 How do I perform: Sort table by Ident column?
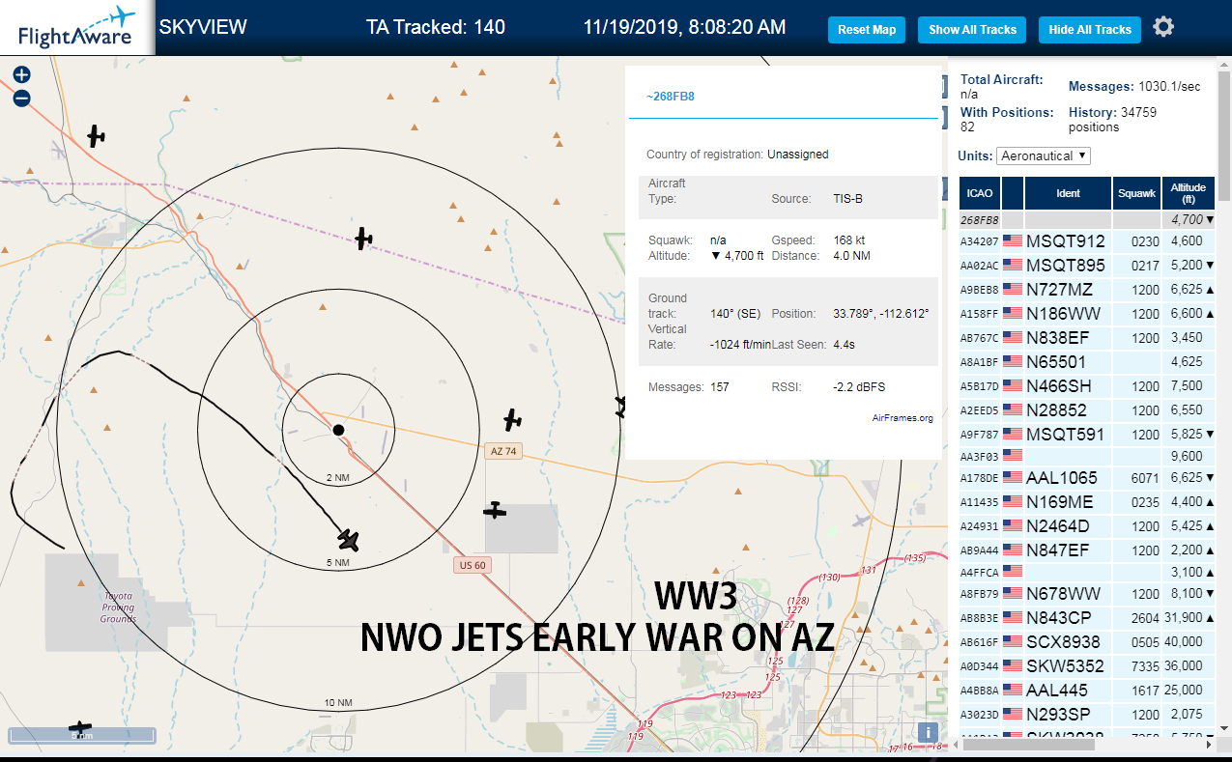click(1068, 193)
